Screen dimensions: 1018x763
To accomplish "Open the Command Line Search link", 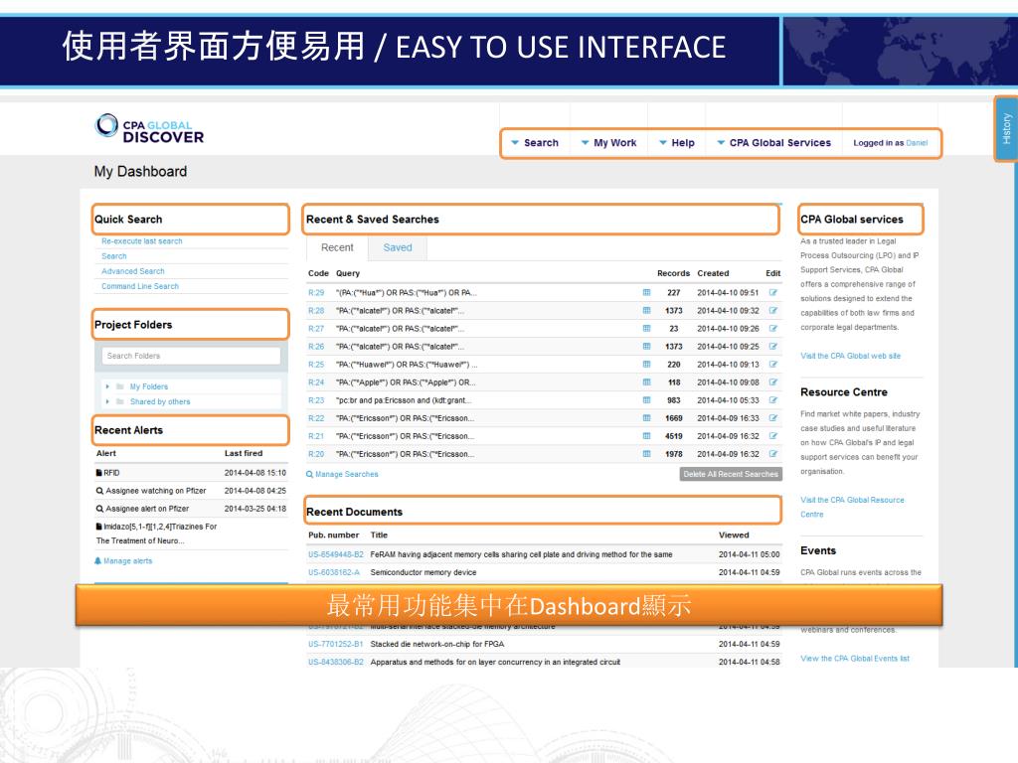I will (139, 286).
